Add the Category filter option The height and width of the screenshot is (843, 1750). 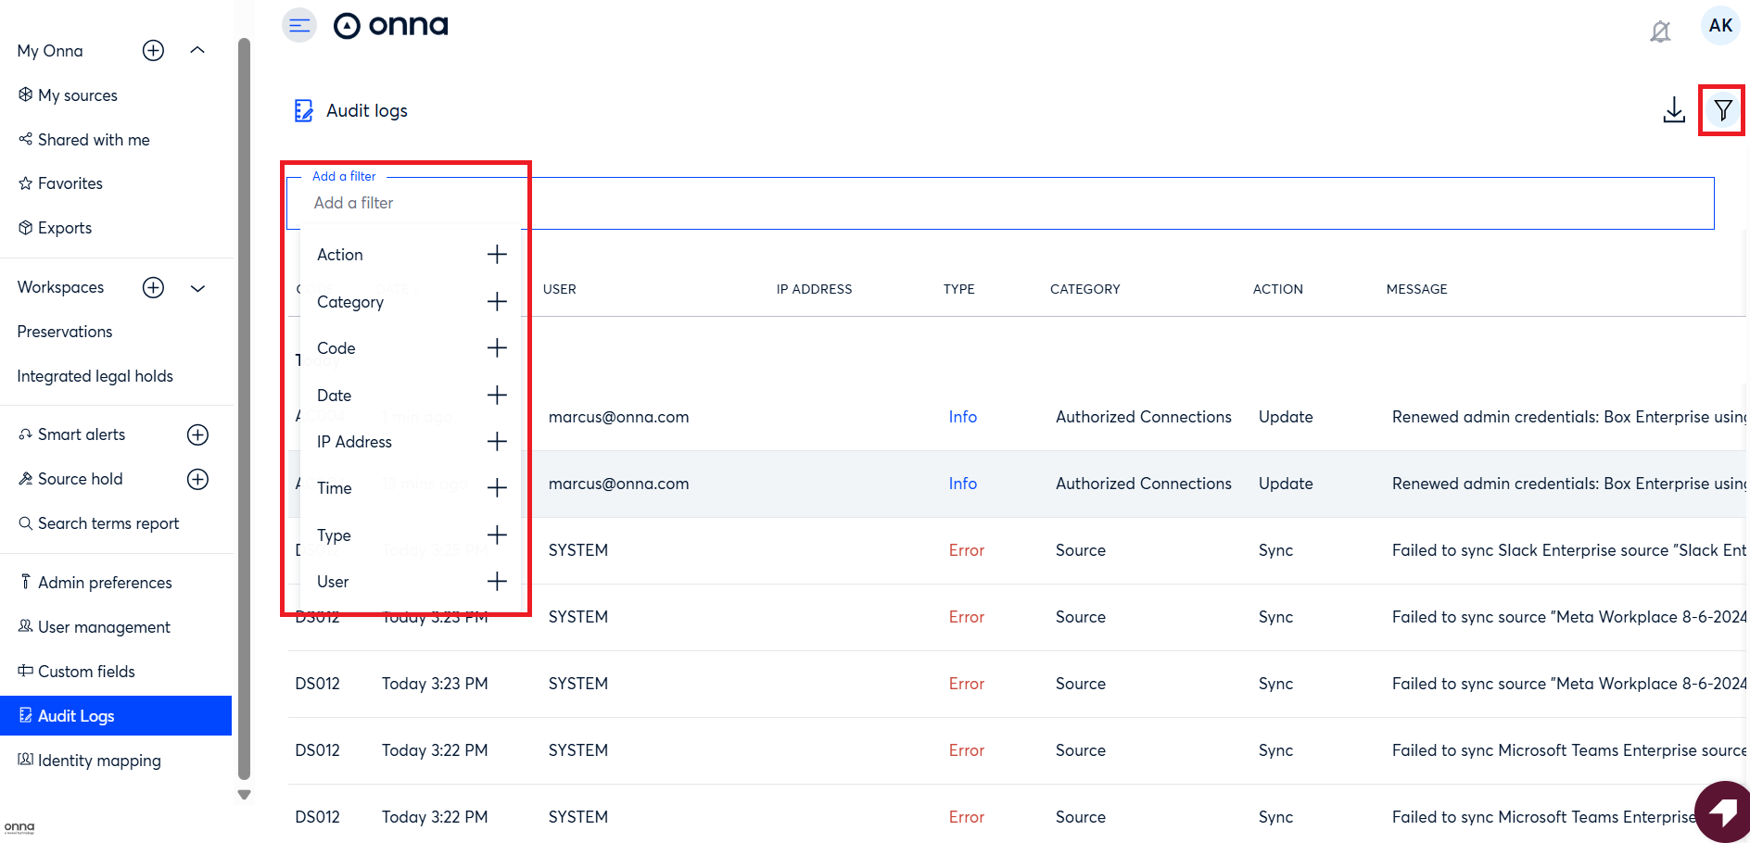click(497, 302)
